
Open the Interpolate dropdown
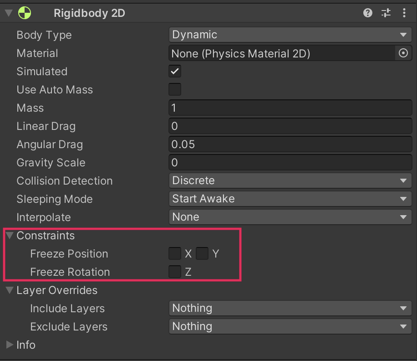click(x=290, y=217)
